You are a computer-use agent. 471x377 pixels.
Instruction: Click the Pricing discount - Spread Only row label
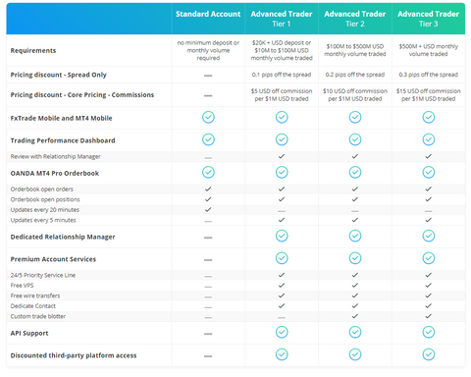pyautogui.click(x=59, y=75)
